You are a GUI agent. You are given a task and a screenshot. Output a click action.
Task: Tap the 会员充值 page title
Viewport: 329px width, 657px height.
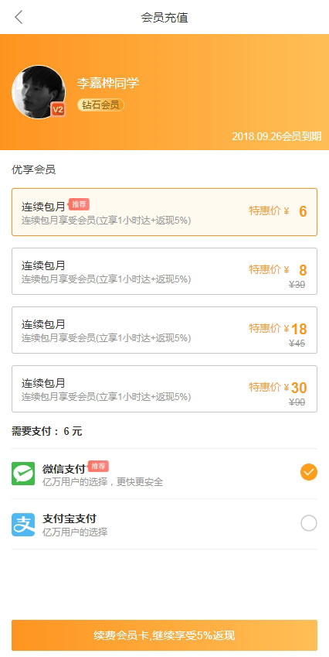(164, 18)
